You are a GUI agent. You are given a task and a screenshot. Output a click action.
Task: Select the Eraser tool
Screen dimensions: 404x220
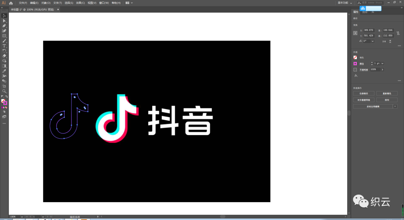click(x=4, y=56)
